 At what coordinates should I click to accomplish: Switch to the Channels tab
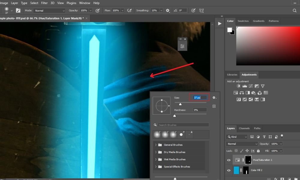tap(244, 128)
